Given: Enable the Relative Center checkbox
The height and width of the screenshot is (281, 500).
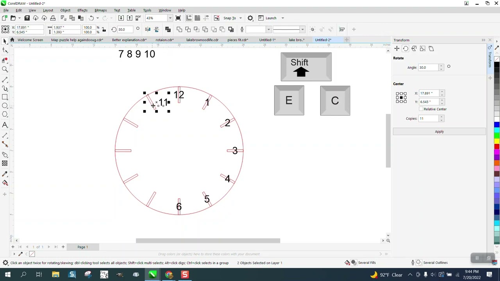Looking at the screenshot, I should click(x=421, y=109).
